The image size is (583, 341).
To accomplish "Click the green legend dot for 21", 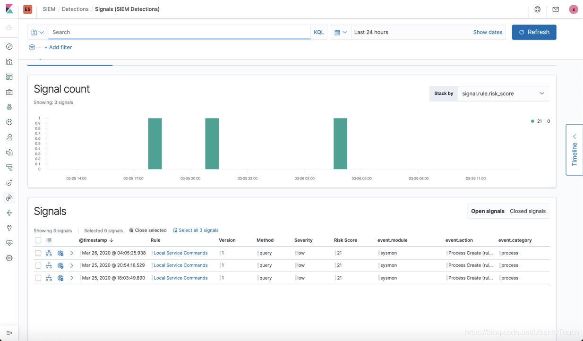I will [532, 121].
